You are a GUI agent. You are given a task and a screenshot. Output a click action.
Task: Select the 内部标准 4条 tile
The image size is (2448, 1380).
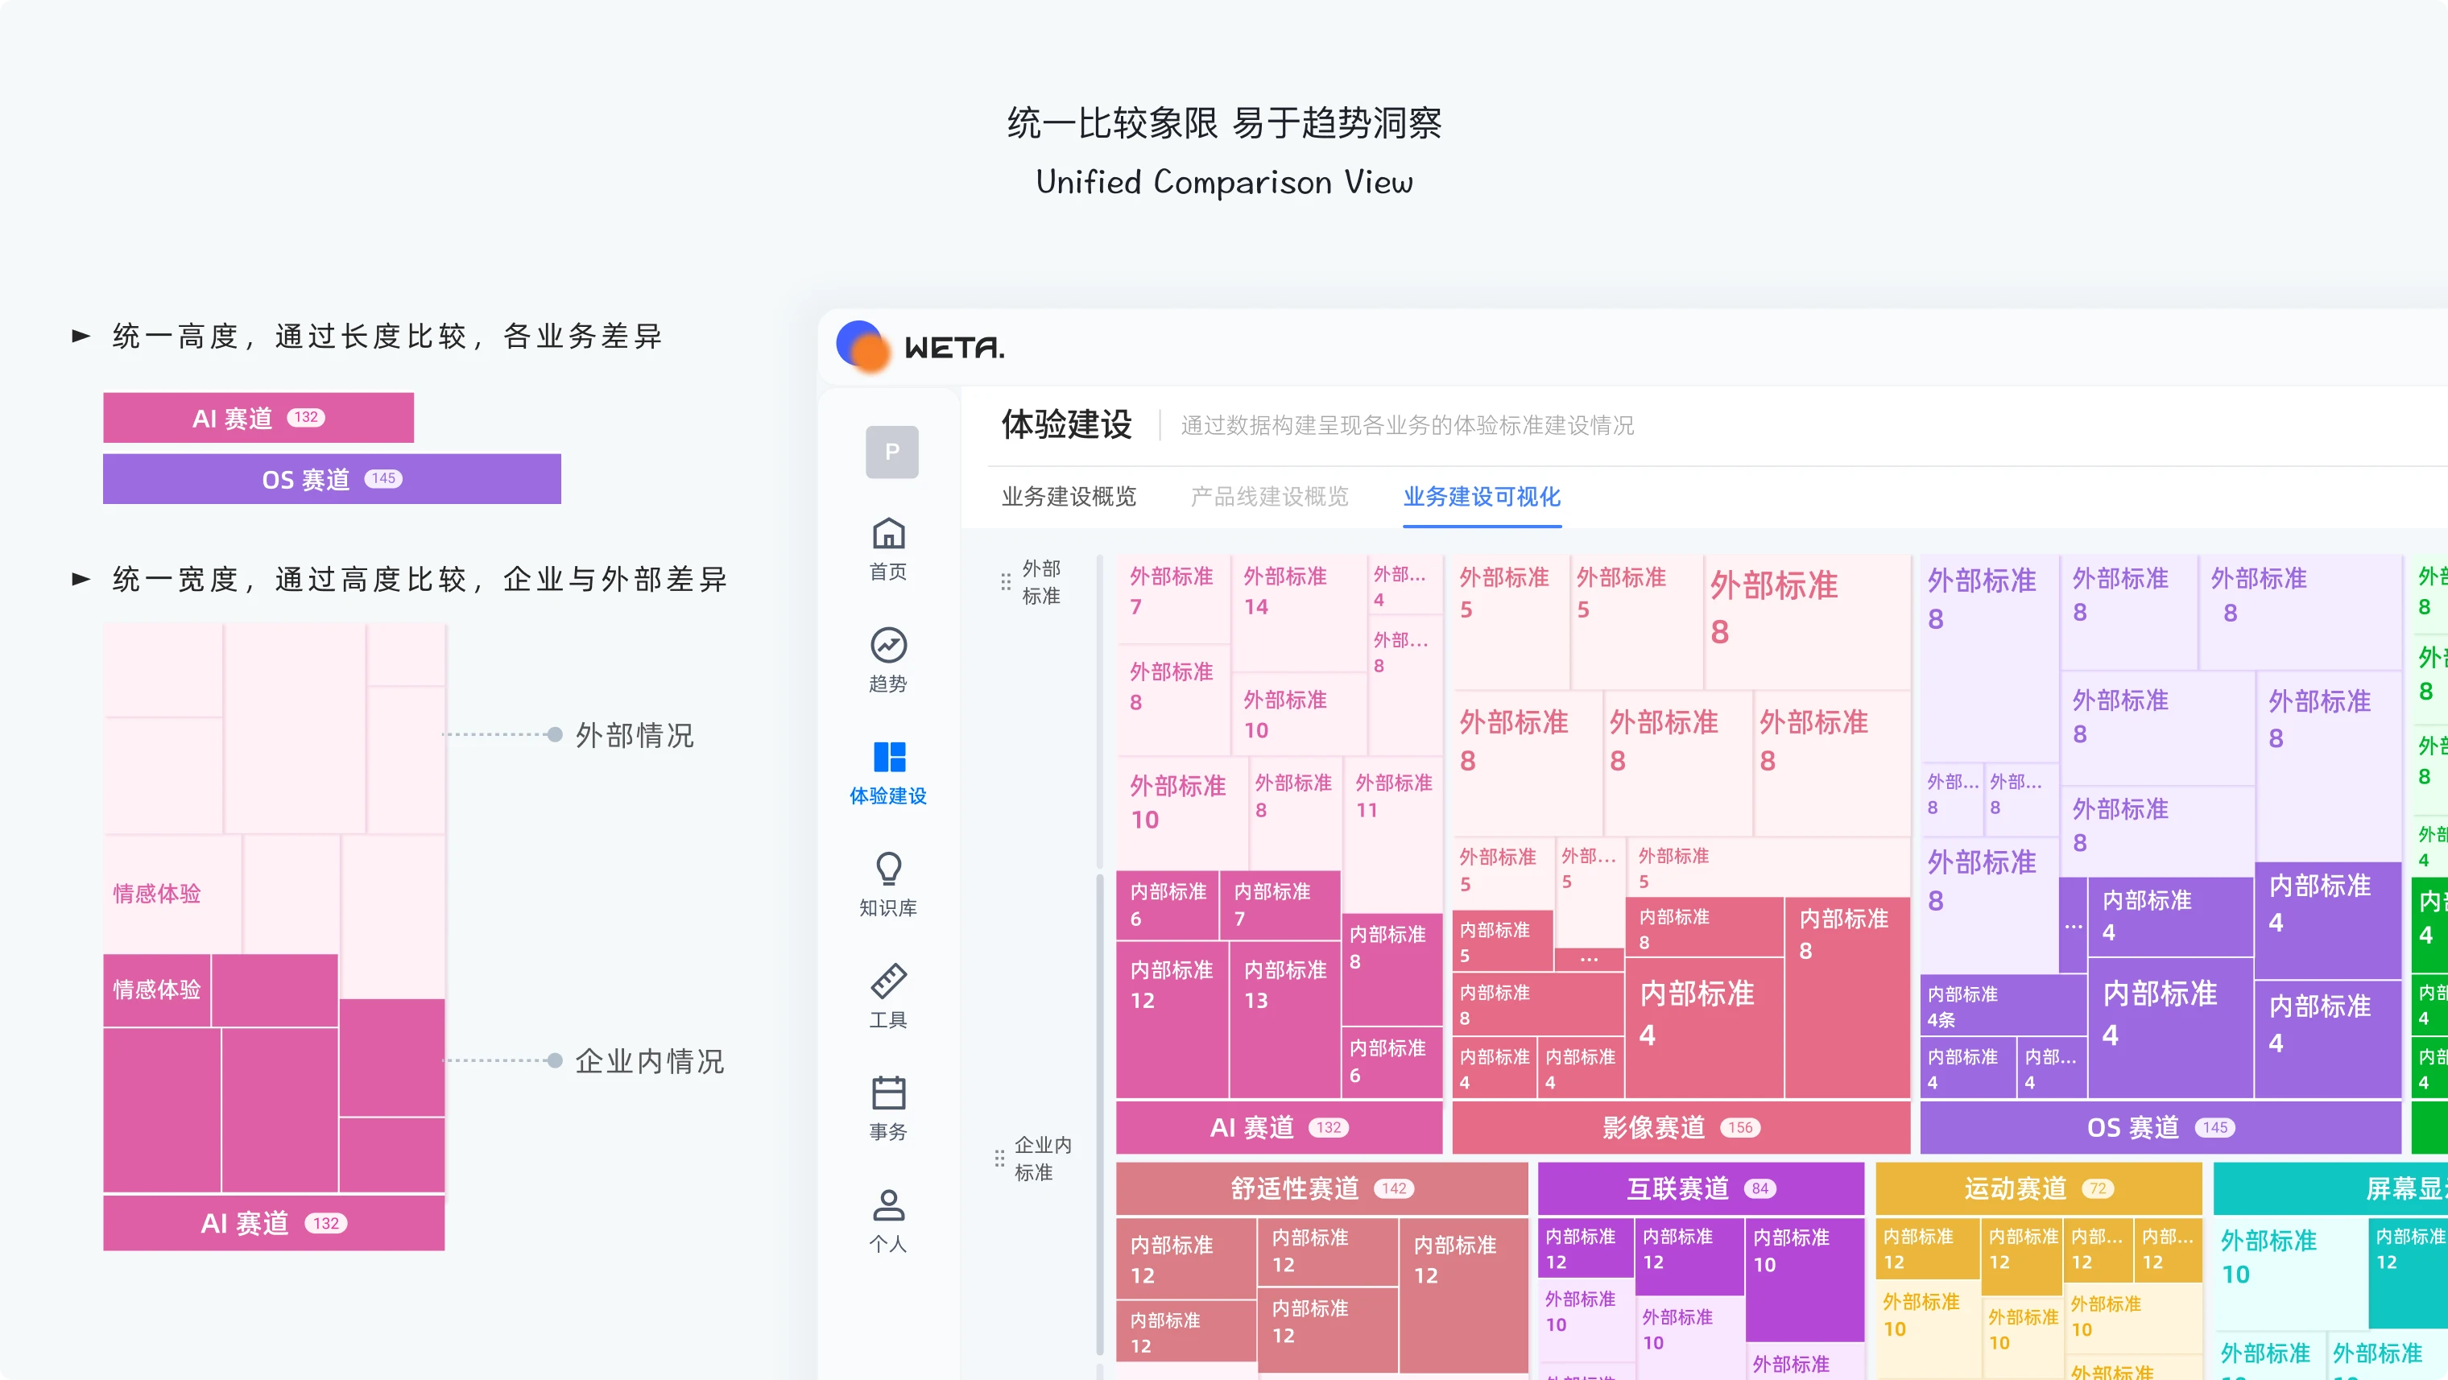2003,1006
